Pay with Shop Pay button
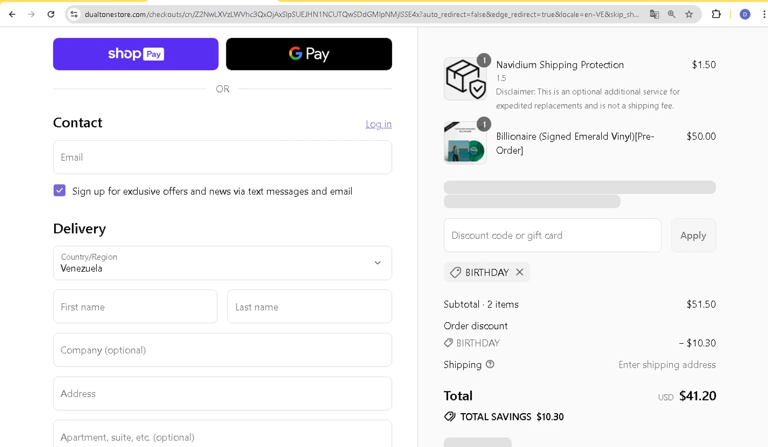This screenshot has height=447, width=768. click(x=136, y=54)
